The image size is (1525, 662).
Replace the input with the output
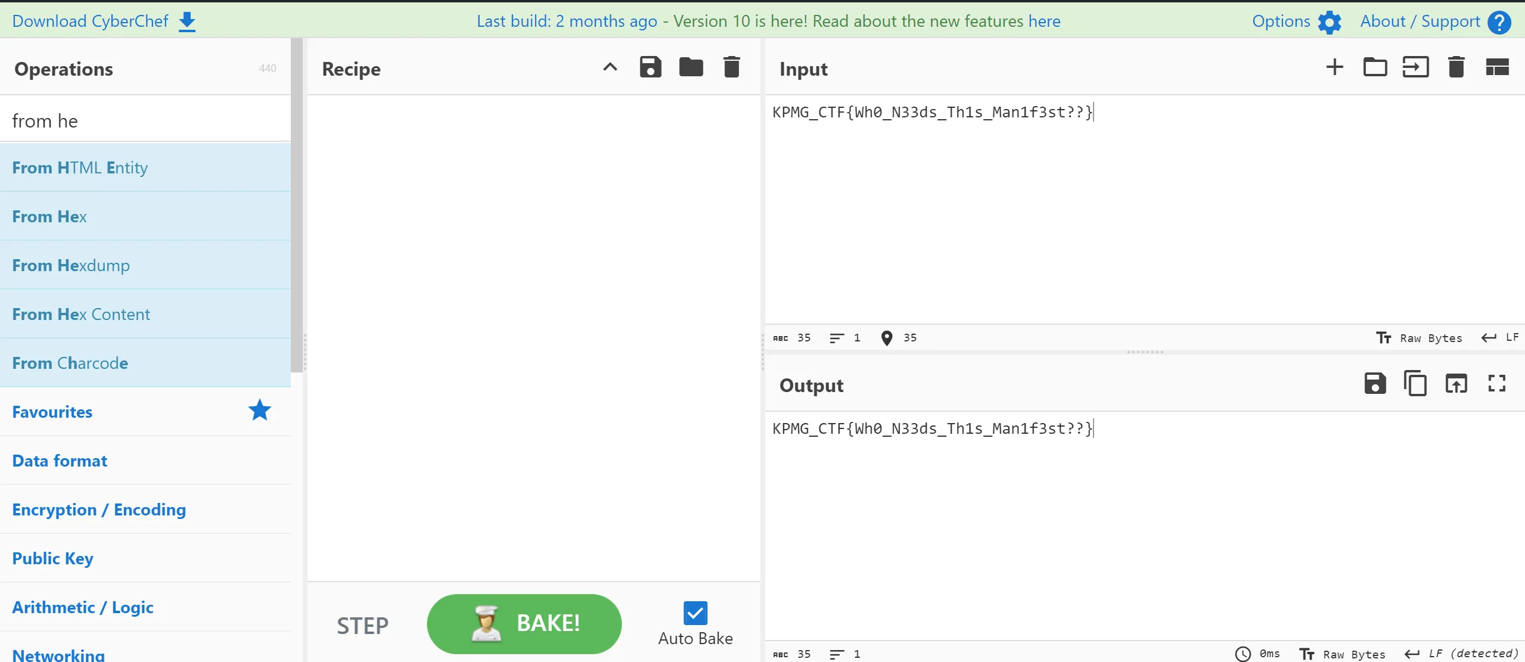[x=1456, y=384]
